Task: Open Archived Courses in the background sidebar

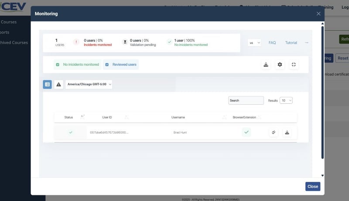Action: (x=14, y=42)
